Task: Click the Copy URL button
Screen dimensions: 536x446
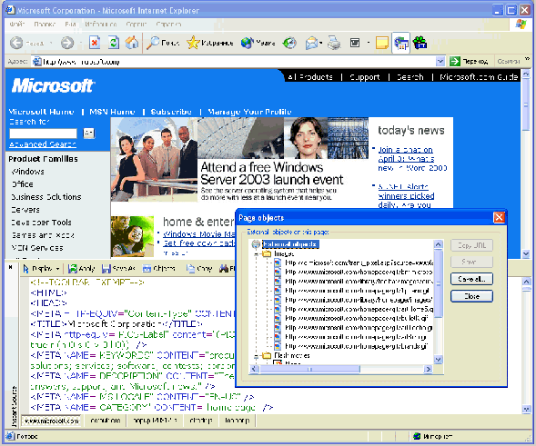Action: pos(471,245)
